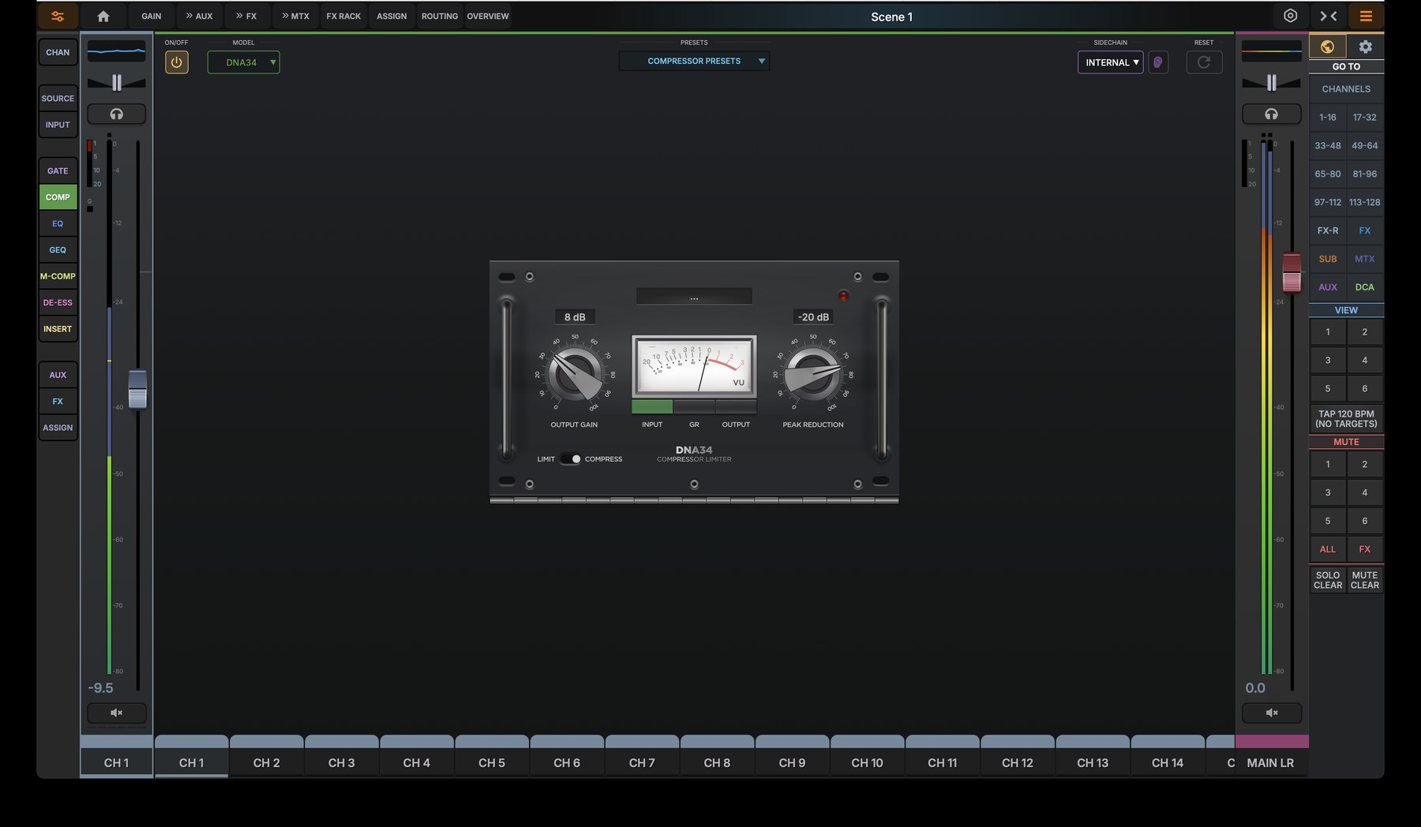Select the CH 5 channel strip tab
The image size is (1421, 827).
pyautogui.click(x=492, y=757)
